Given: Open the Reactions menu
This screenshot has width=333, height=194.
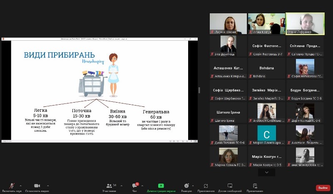Looking at the screenshot, I should click(186, 186).
